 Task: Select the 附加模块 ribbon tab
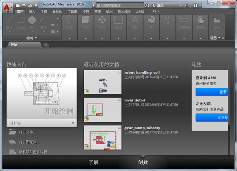[124, 11]
